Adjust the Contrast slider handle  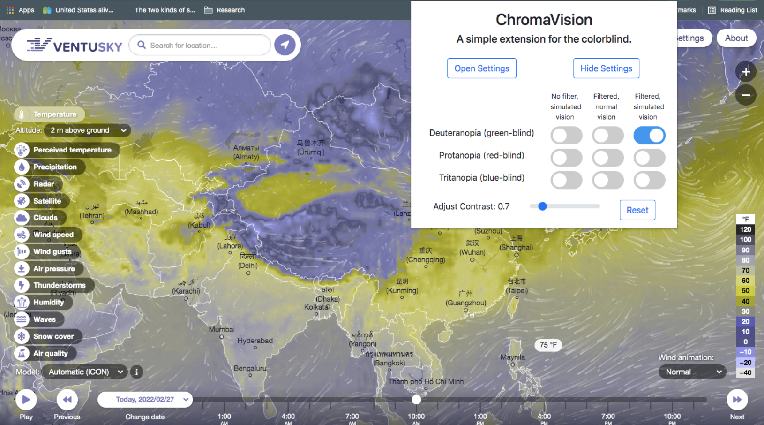[542, 206]
